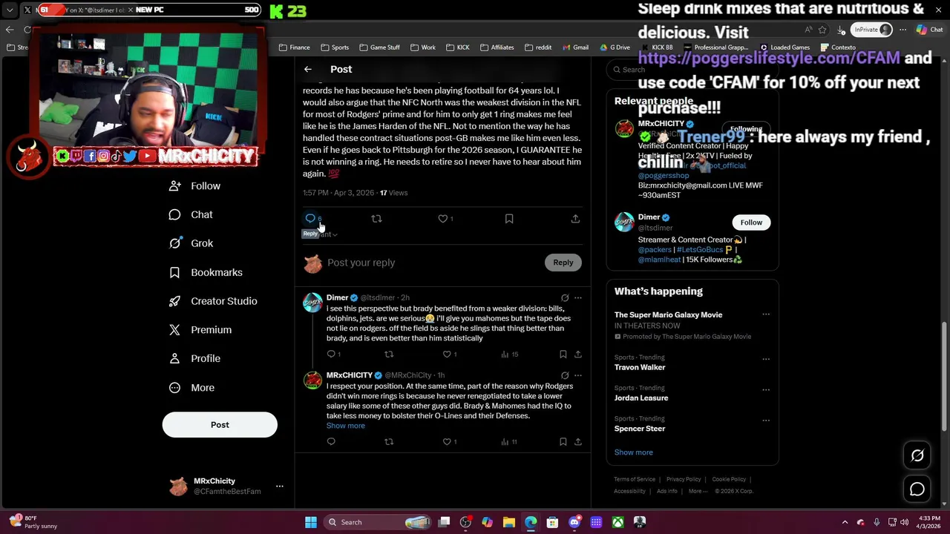Open Creator Studio in the sidebar

pyautogui.click(x=213, y=301)
